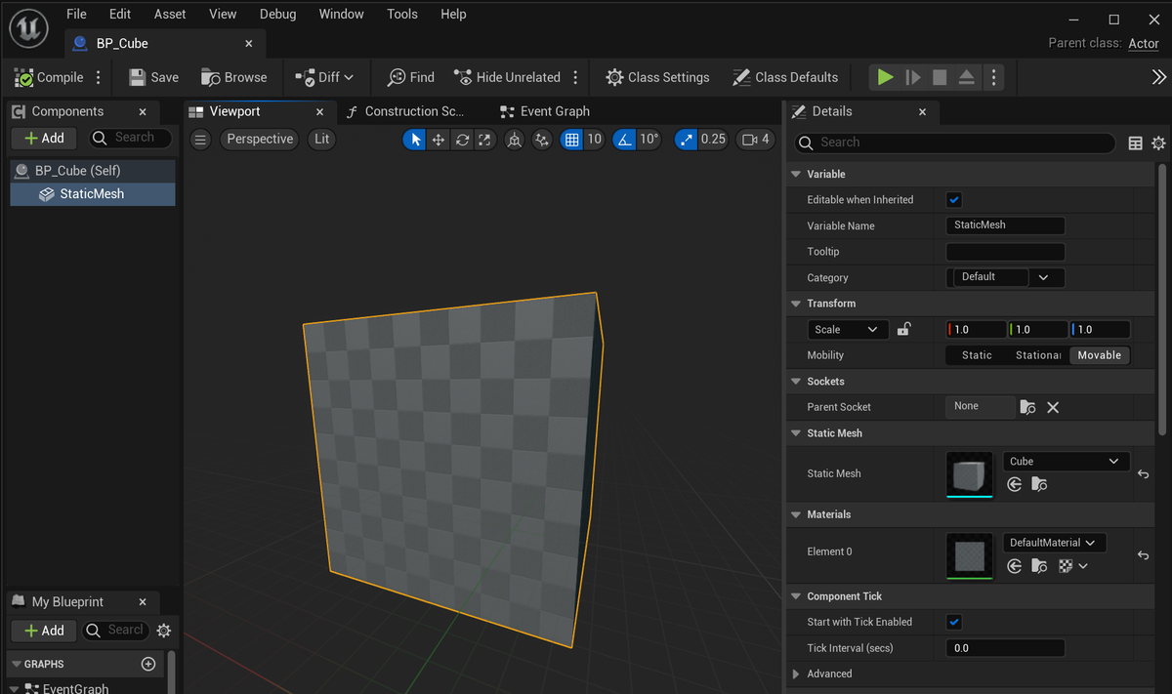Open the scale snap 0.25 value dropdown
The image size is (1172, 694).
tap(713, 140)
